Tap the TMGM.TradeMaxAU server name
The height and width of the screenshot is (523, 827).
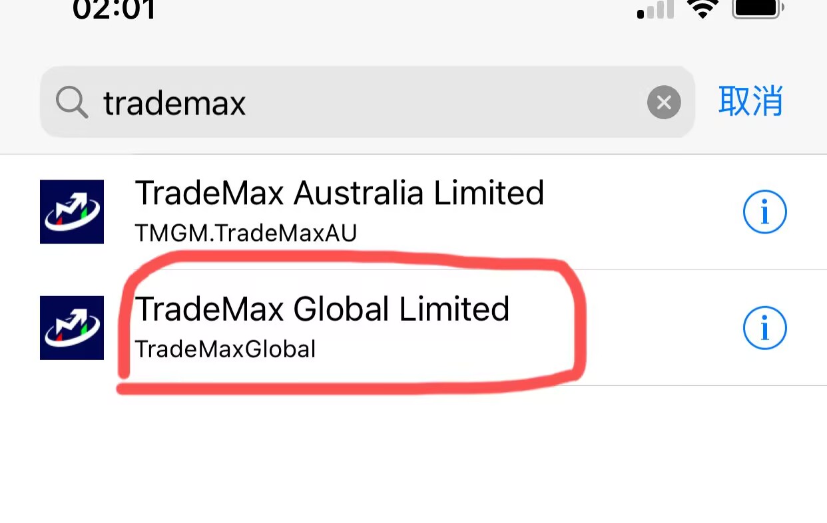[246, 233]
